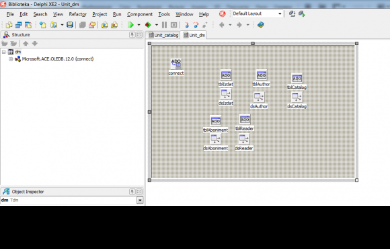Click the Pause button in the toolbar
Image resolution: width=390 pixels, height=249 pixels.
coord(165,25)
